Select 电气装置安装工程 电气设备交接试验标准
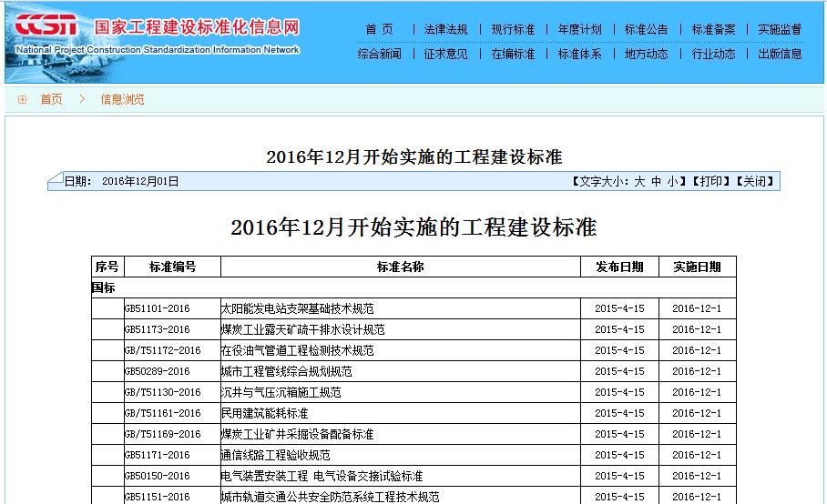This screenshot has height=504, width=827. click(322, 476)
